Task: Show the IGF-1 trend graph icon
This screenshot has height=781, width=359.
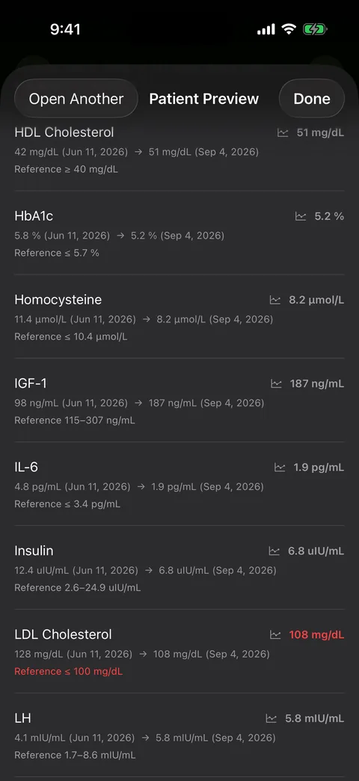Action: [276, 384]
